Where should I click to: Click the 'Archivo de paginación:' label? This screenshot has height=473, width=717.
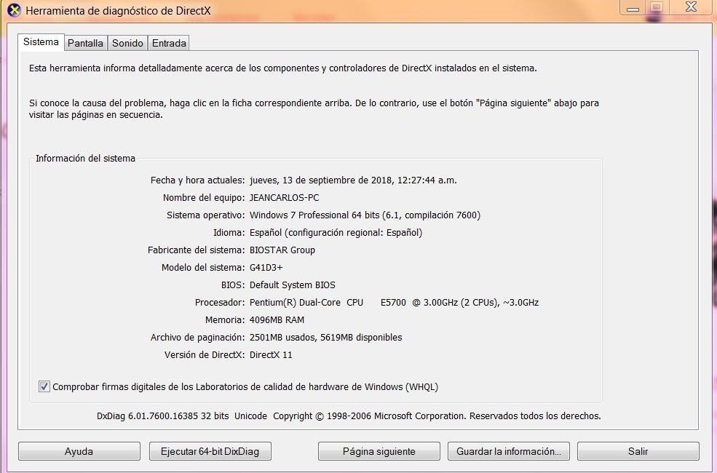point(197,337)
